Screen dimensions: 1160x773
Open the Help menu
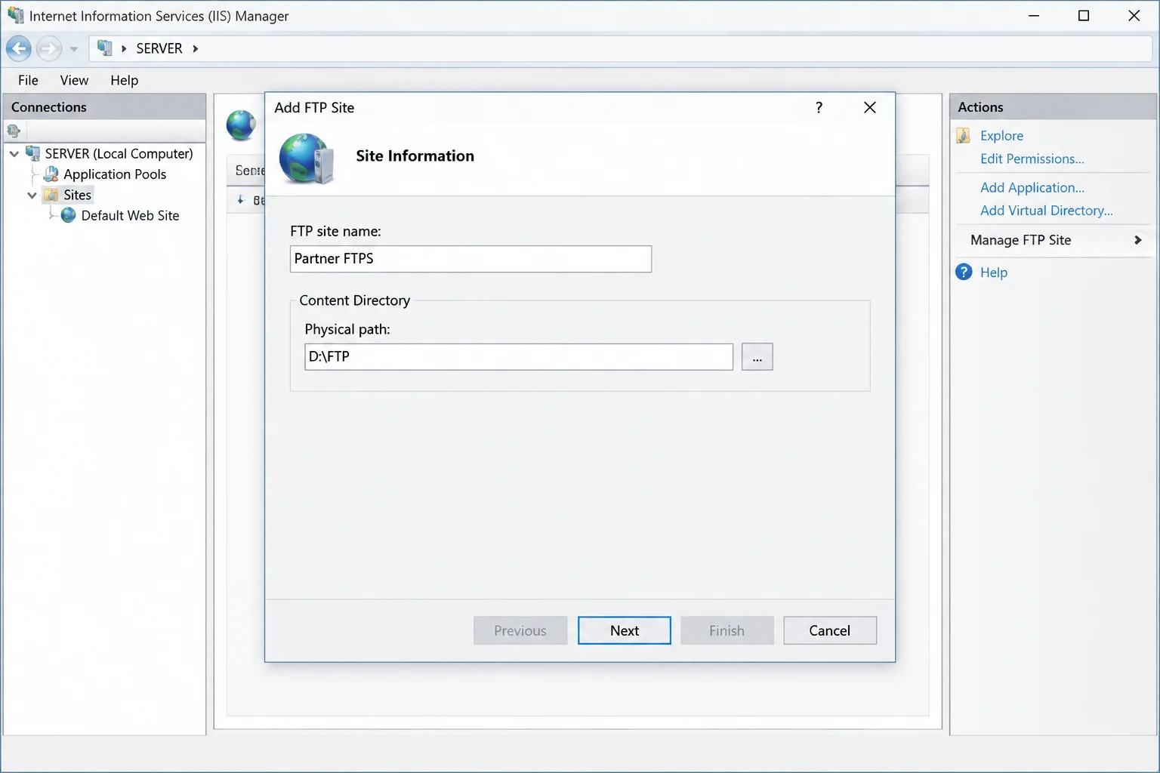[124, 80]
